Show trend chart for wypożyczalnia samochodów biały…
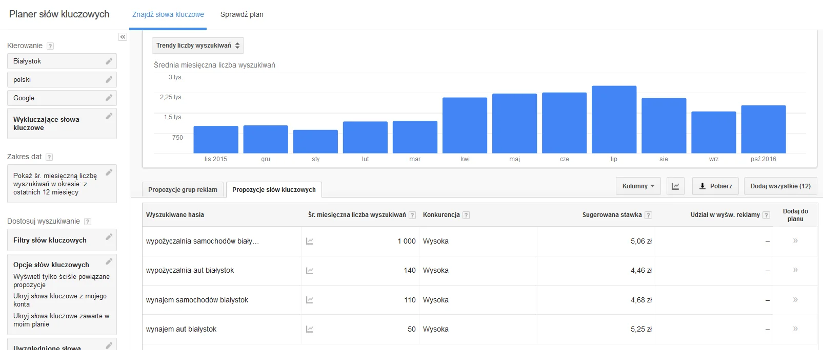823x350 pixels. click(x=310, y=241)
